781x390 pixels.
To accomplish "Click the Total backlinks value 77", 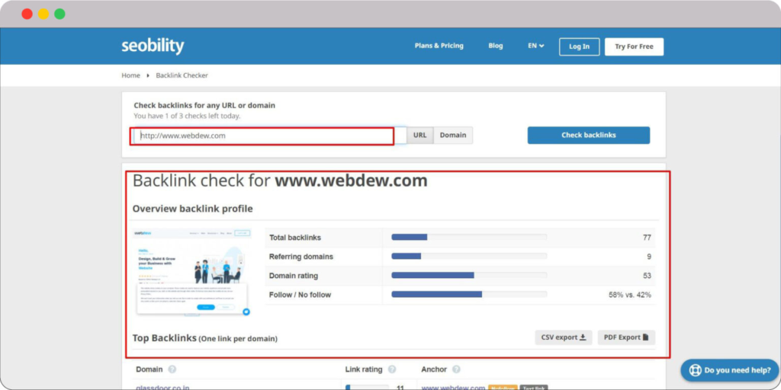I will tap(647, 238).
